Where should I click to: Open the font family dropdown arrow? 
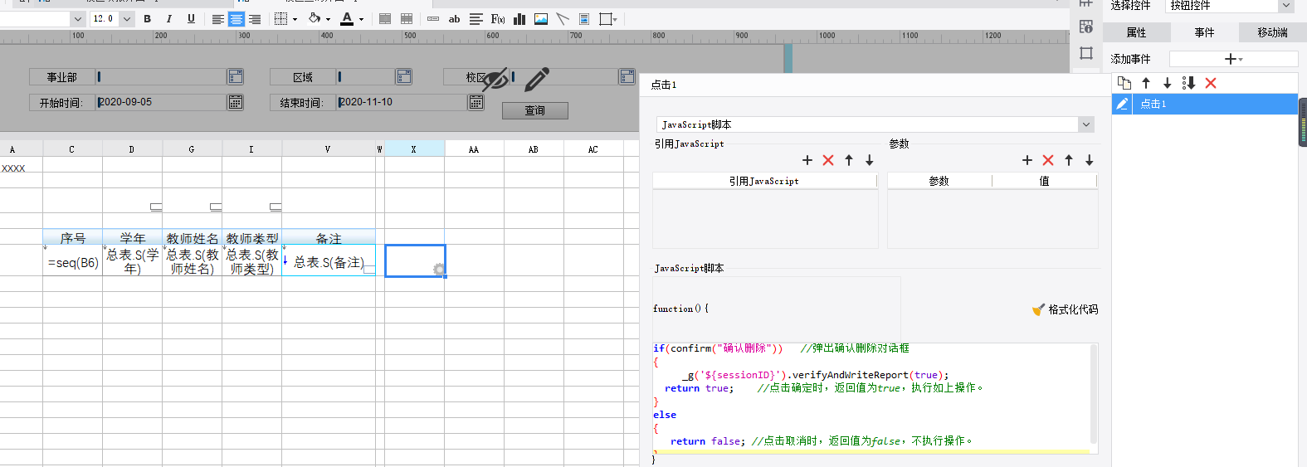point(78,18)
